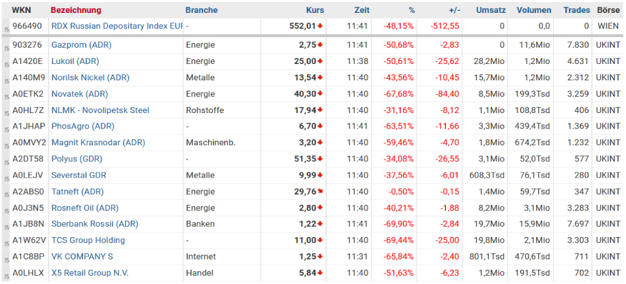Click the JS marker beside X5 Retail Group row

pyautogui.click(x=6, y=274)
